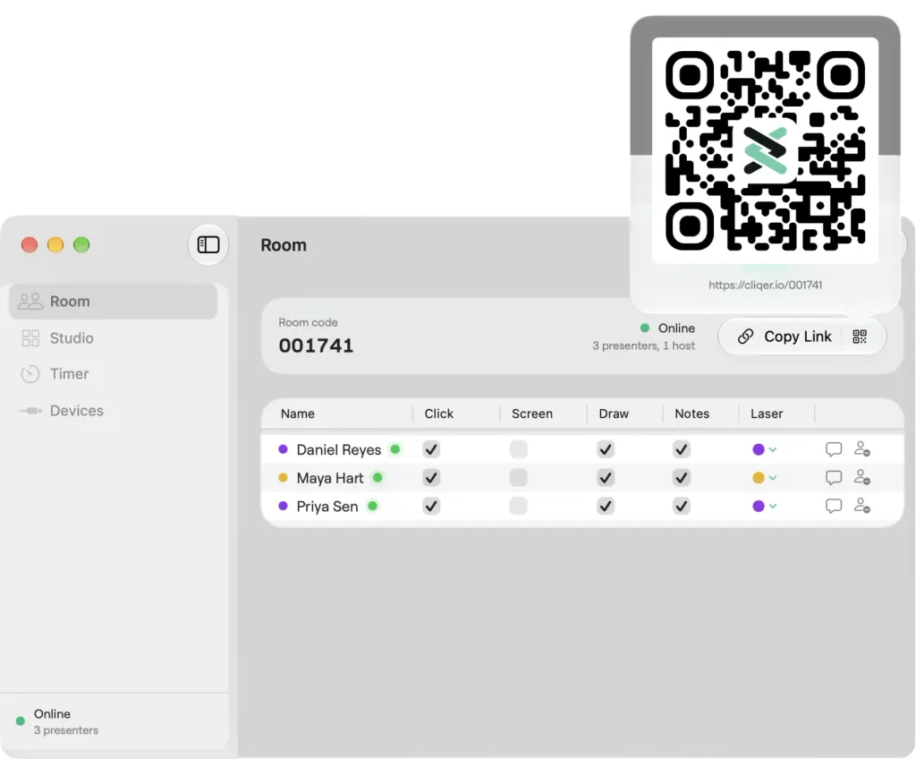This screenshot has width=916, height=759.
Task: Open the https://cliqer.io/001741 link
Action: point(766,285)
